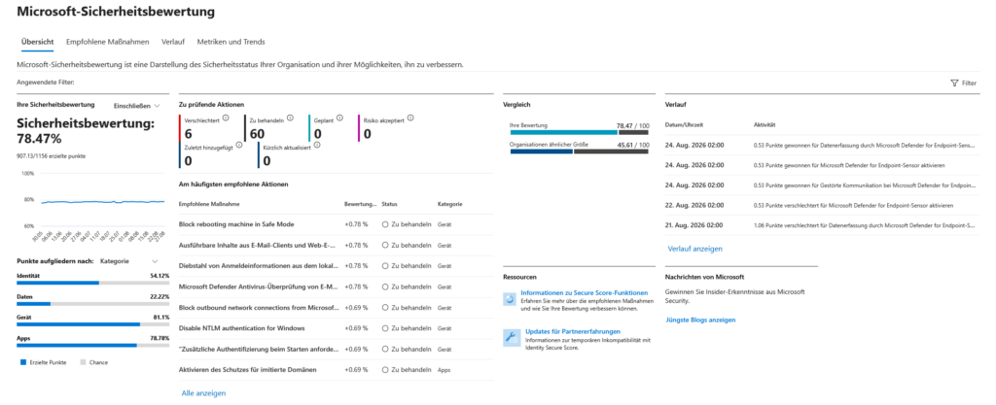Open Aktivieren des Schutzes für imitierte Domänen

pos(248,369)
